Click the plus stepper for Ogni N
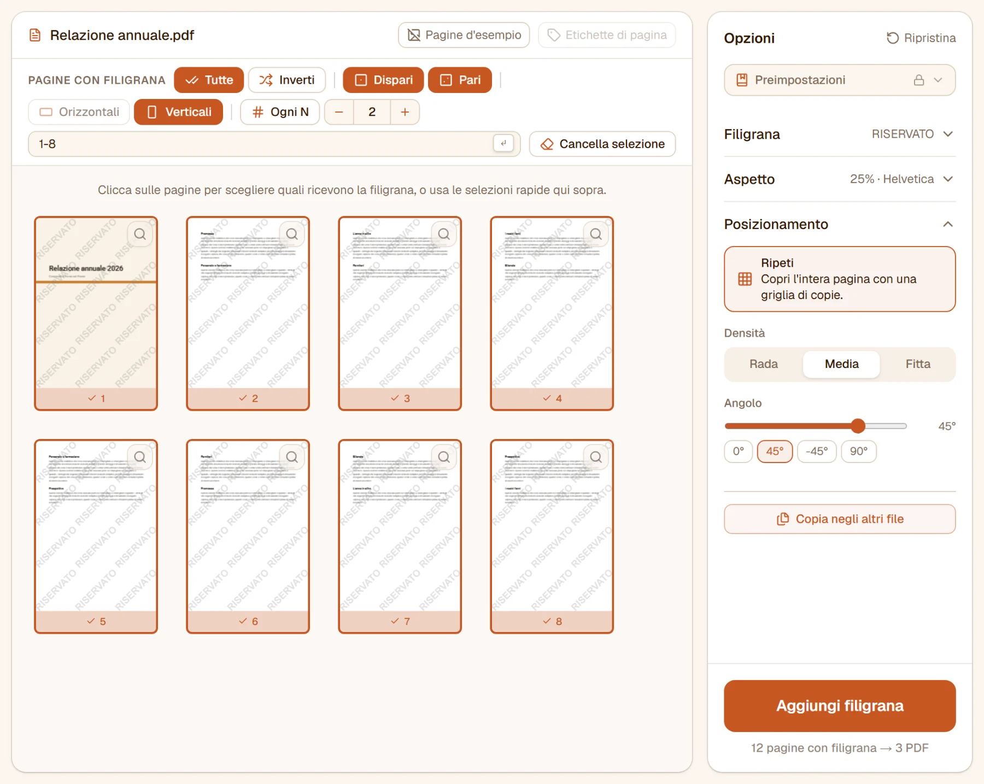This screenshot has width=984, height=784. (405, 112)
